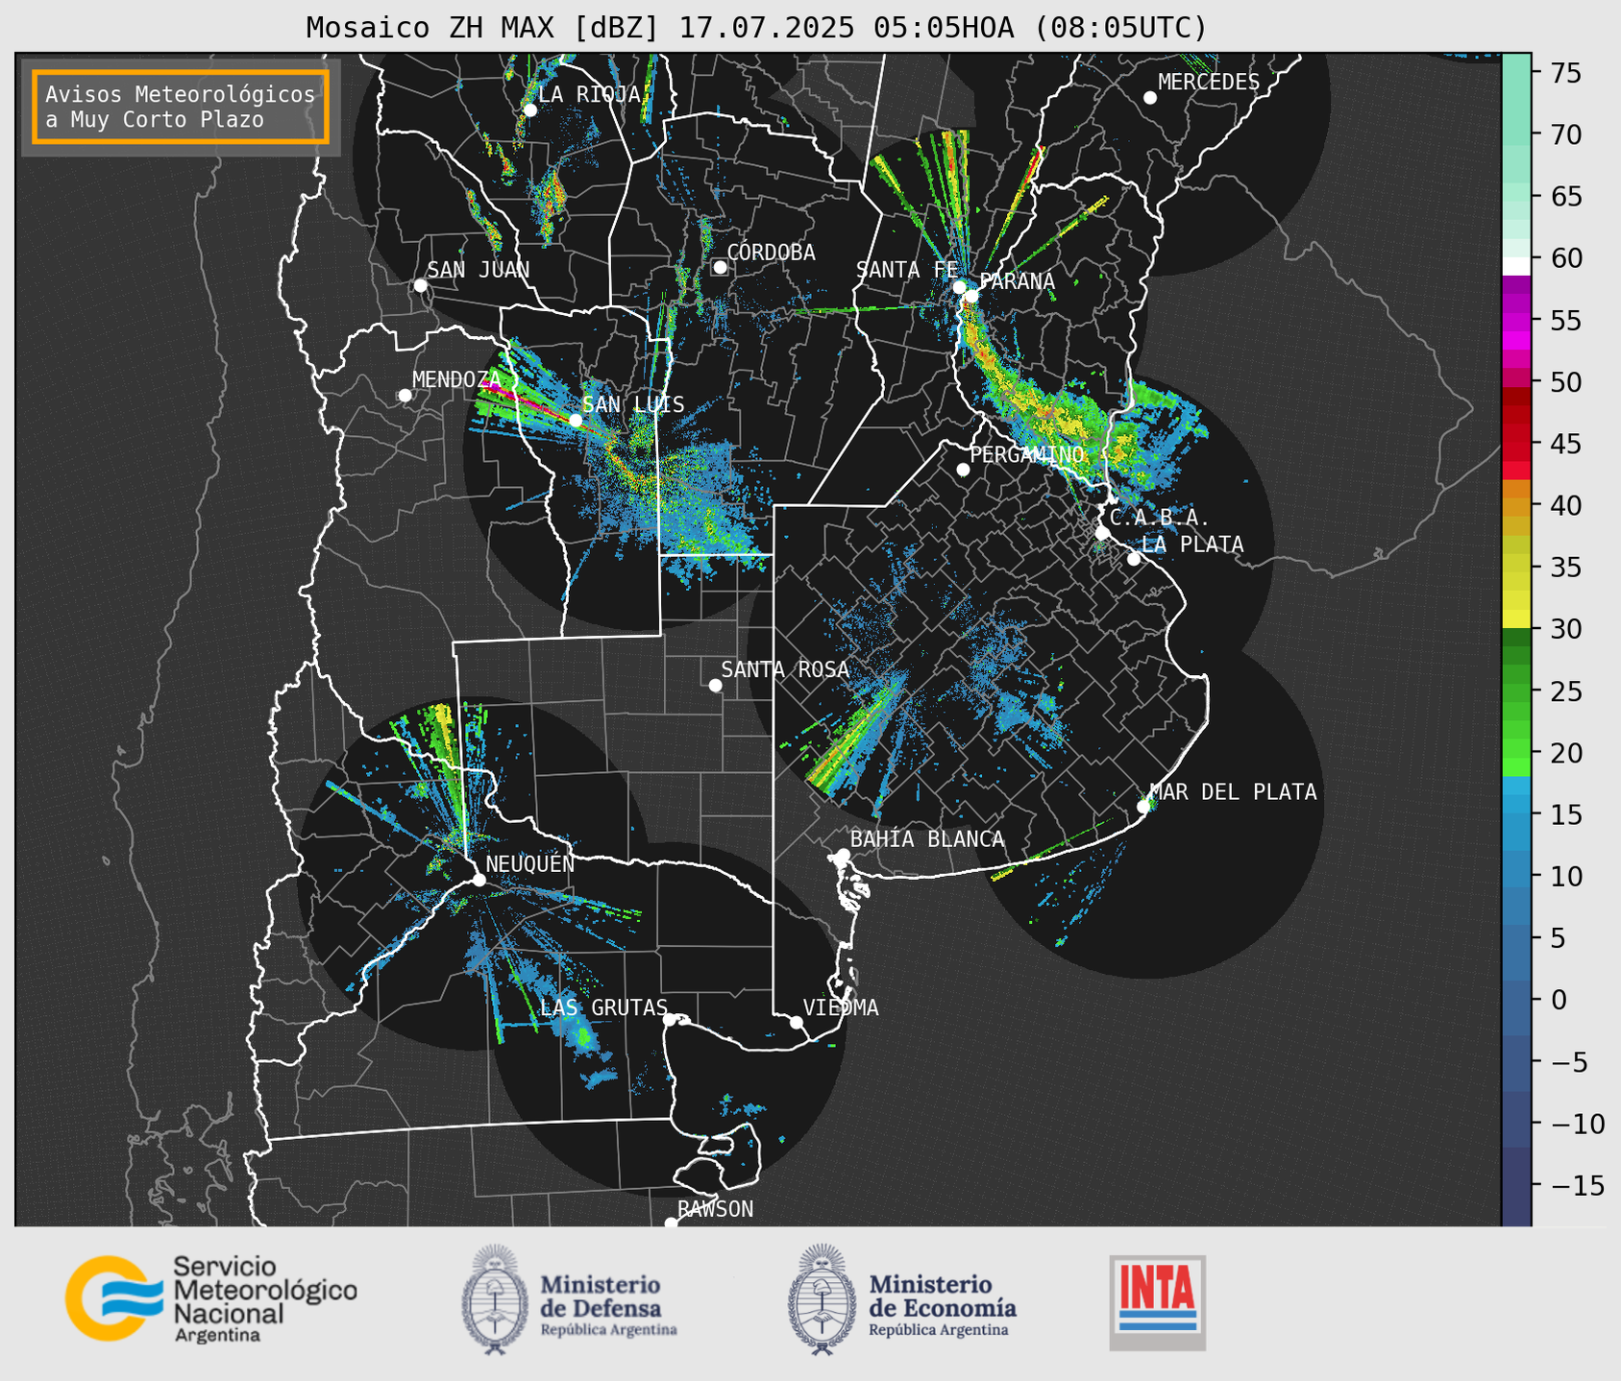This screenshot has height=1381, width=1621.
Task: Click the 55 dBZ magenta band on colorbar
Action: pyautogui.click(x=1516, y=321)
